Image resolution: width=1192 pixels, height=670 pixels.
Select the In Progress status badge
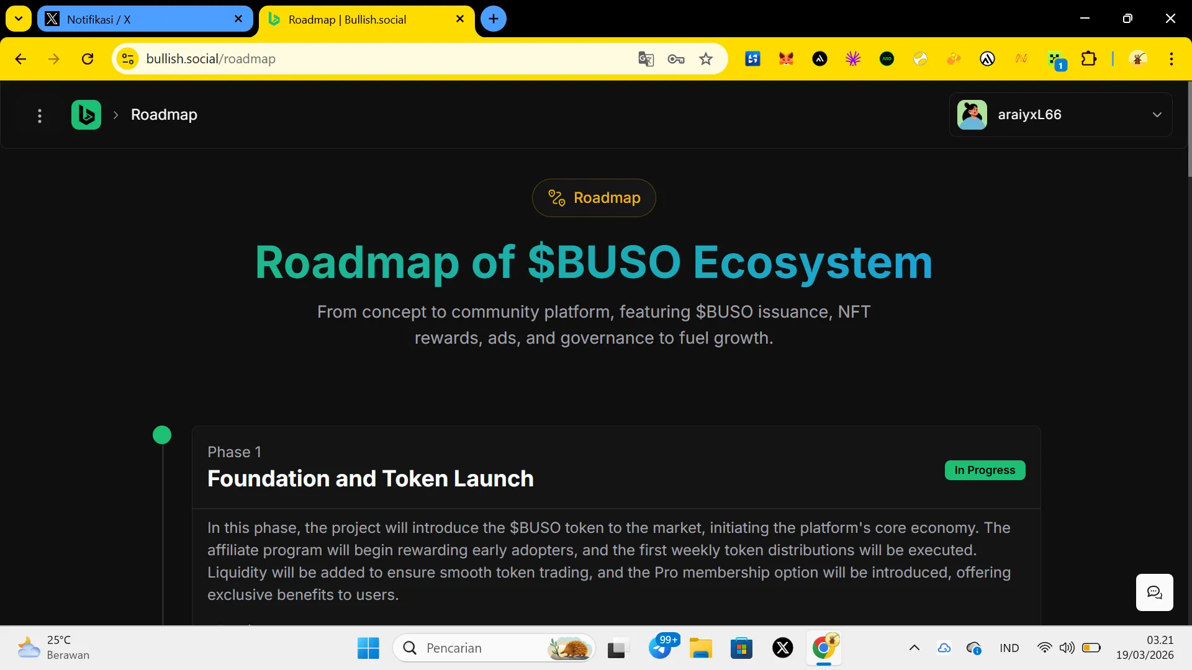click(985, 470)
